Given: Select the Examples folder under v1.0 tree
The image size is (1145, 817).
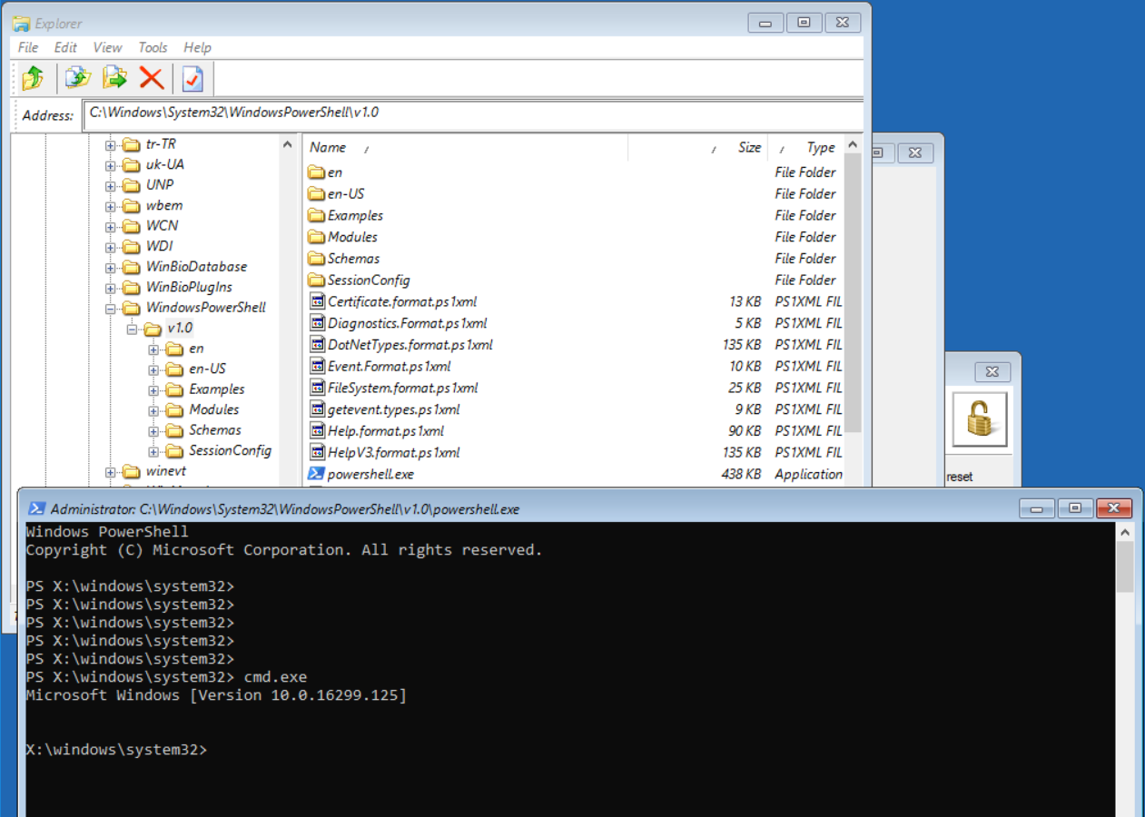Looking at the screenshot, I should (216, 389).
